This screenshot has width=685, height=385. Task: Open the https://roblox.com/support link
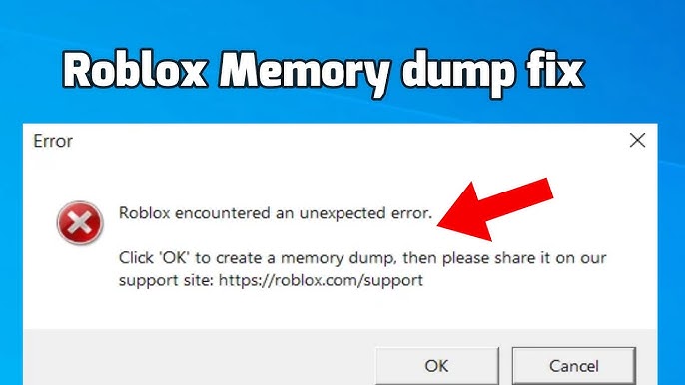(x=321, y=280)
